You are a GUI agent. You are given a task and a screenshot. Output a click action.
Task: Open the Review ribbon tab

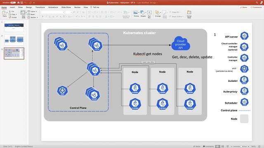[77, 7]
